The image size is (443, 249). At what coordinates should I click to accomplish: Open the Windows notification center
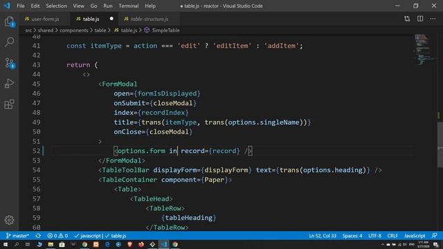tap(436, 244)
